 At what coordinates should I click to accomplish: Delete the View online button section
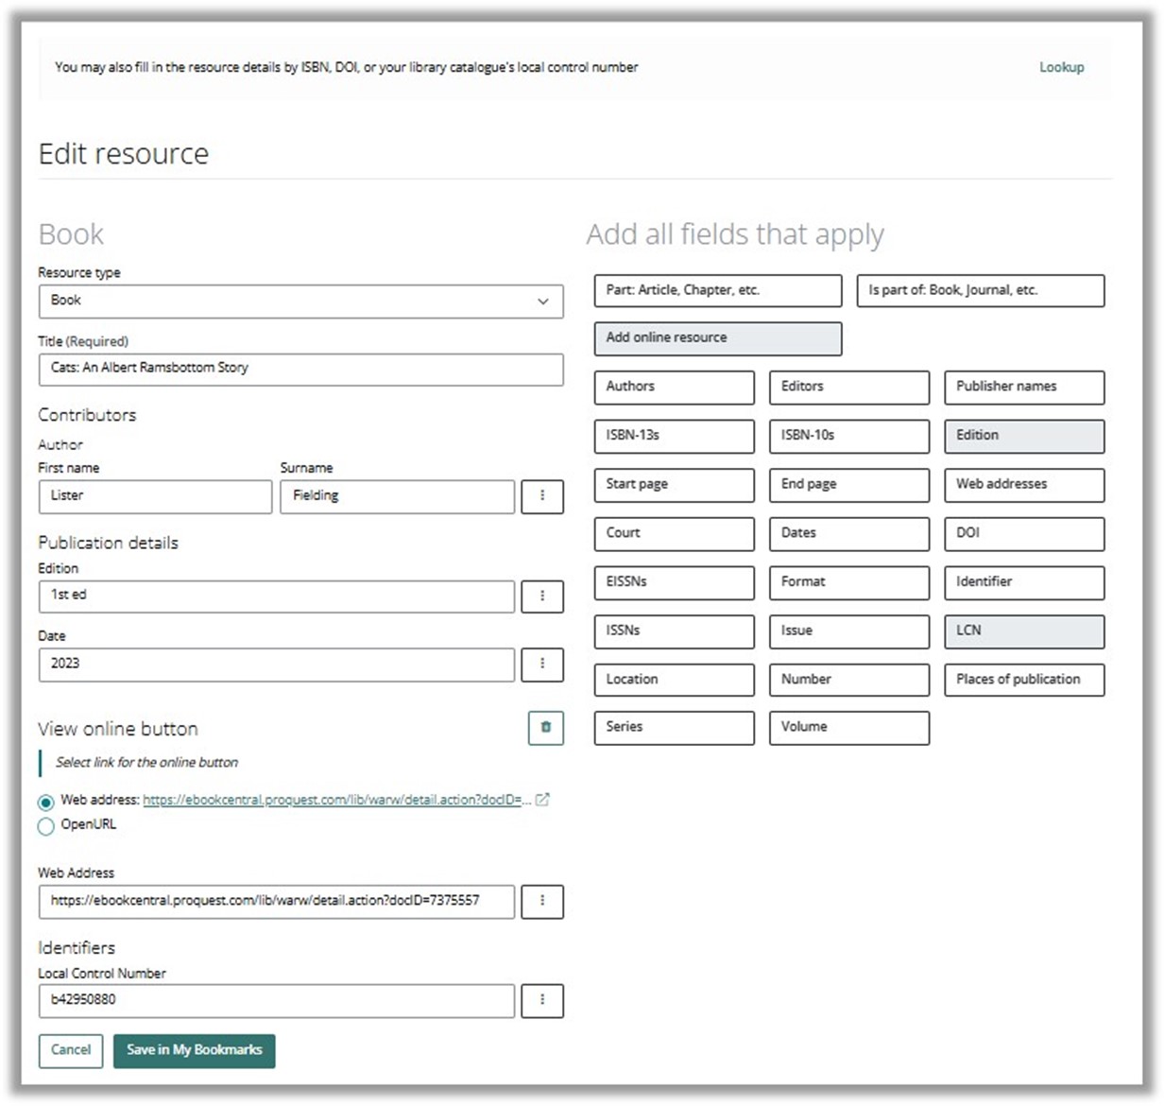(545, 728)
